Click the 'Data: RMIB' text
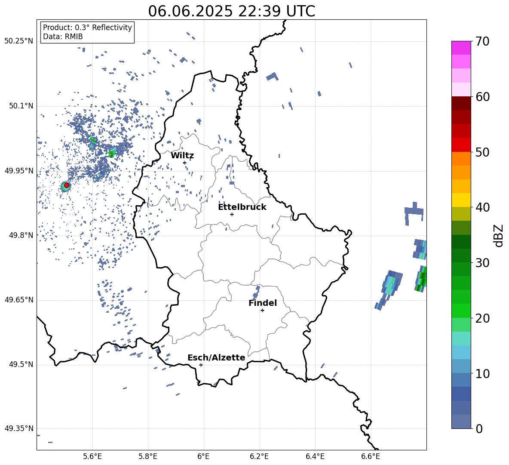Viewport: 509px width, 465px height. pyautogui.click(x=63, y=37)
